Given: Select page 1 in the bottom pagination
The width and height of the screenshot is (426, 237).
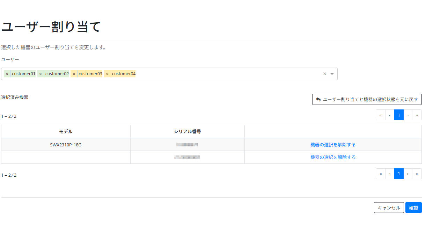Looking at the screenshot, I should point(398,174).
